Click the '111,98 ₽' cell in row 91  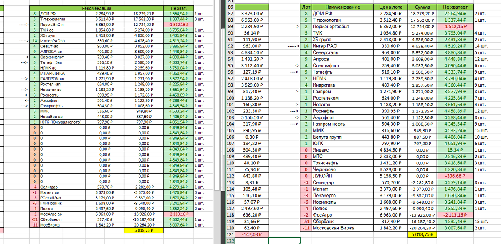[x=252, y=40]
